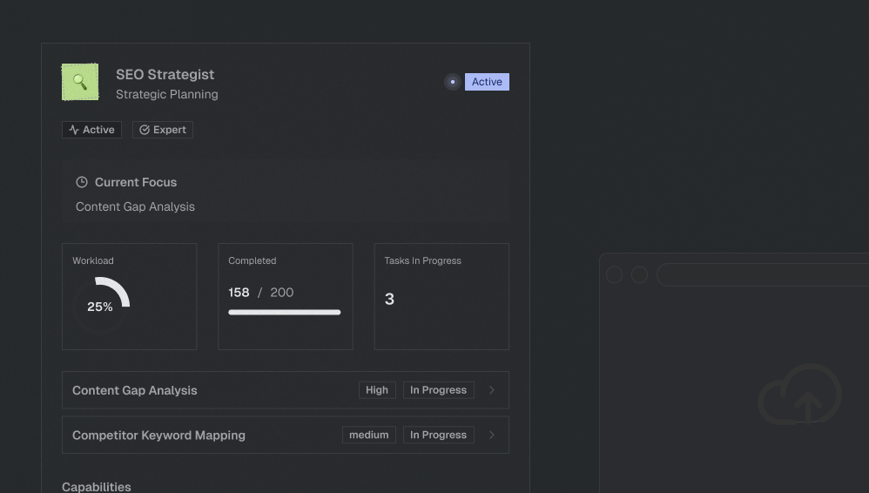Click the Completed progress bar

coord(285,312)
